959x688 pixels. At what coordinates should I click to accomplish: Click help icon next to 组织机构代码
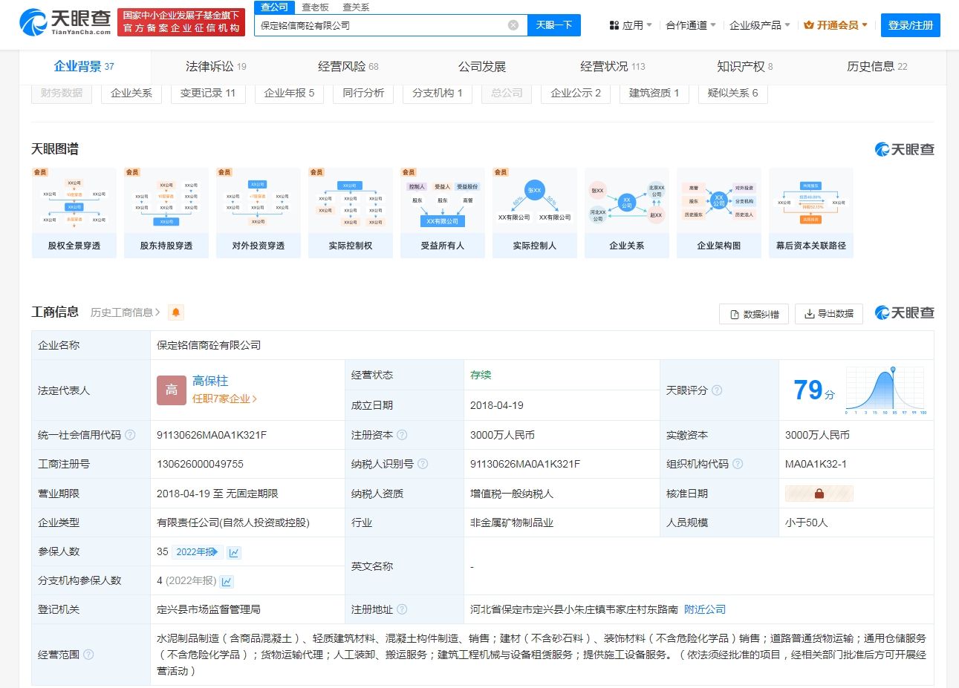tap(738, 464)
